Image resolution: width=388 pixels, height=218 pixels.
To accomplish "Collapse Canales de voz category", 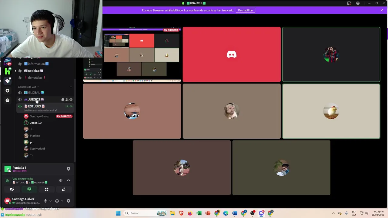I will [28, 87].
